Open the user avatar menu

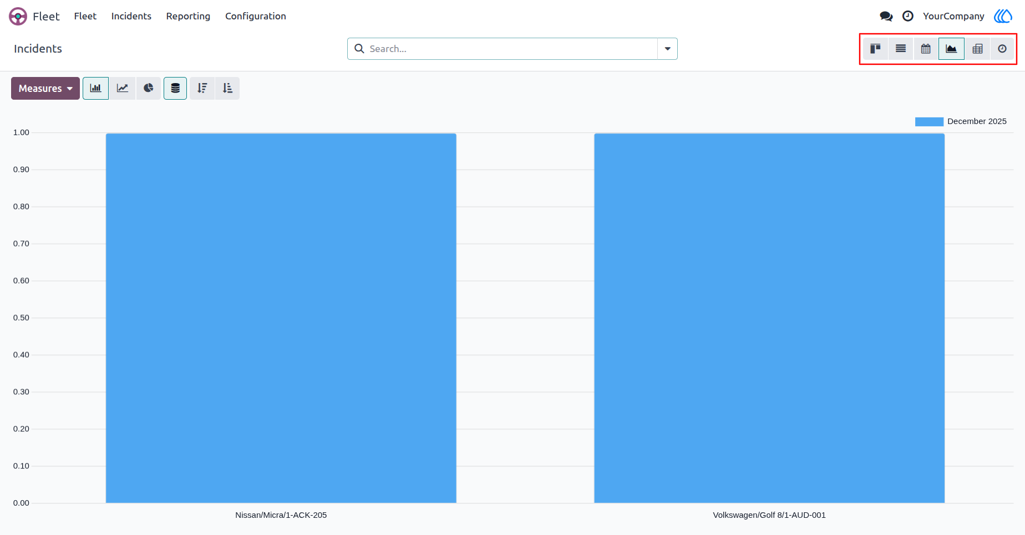(x=1003, y=16)
